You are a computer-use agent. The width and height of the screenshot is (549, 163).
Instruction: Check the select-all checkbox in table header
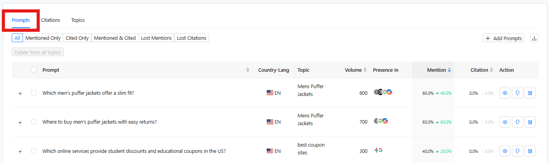tap(34, 70)
